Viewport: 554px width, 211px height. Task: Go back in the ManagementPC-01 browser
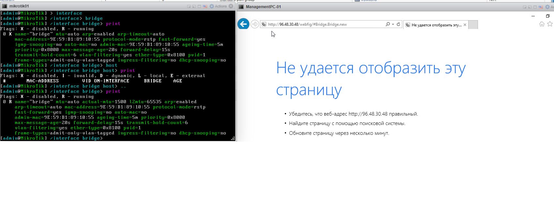243,24
